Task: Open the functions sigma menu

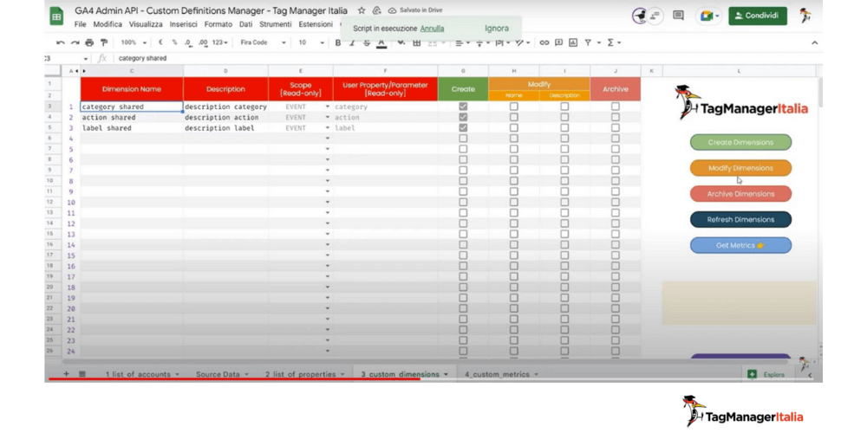Action: coord(614,42)
